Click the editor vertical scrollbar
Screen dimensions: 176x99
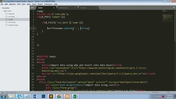[x=175, y=26]
